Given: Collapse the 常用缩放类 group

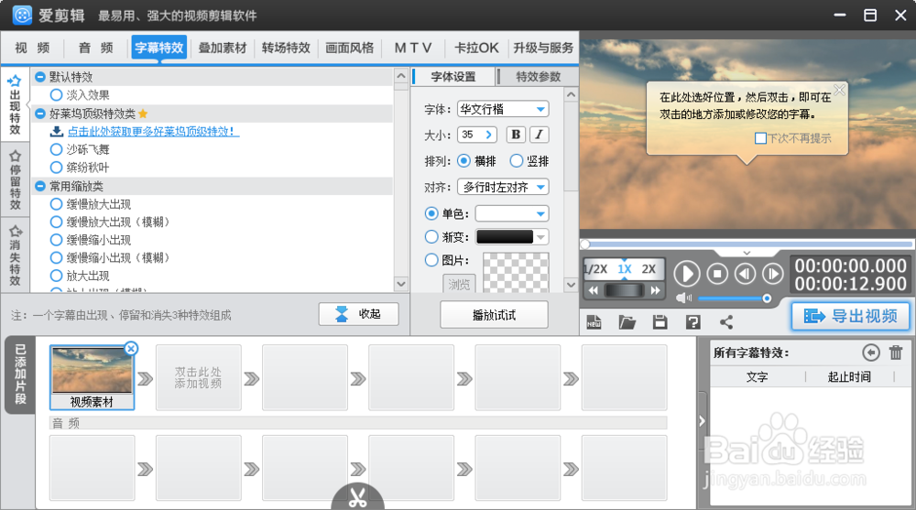Looking at the screenshot, I should [40, 187].
